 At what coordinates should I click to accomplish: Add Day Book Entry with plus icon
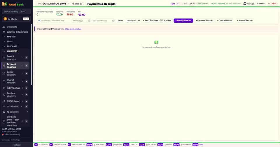(x=26, y=121)
